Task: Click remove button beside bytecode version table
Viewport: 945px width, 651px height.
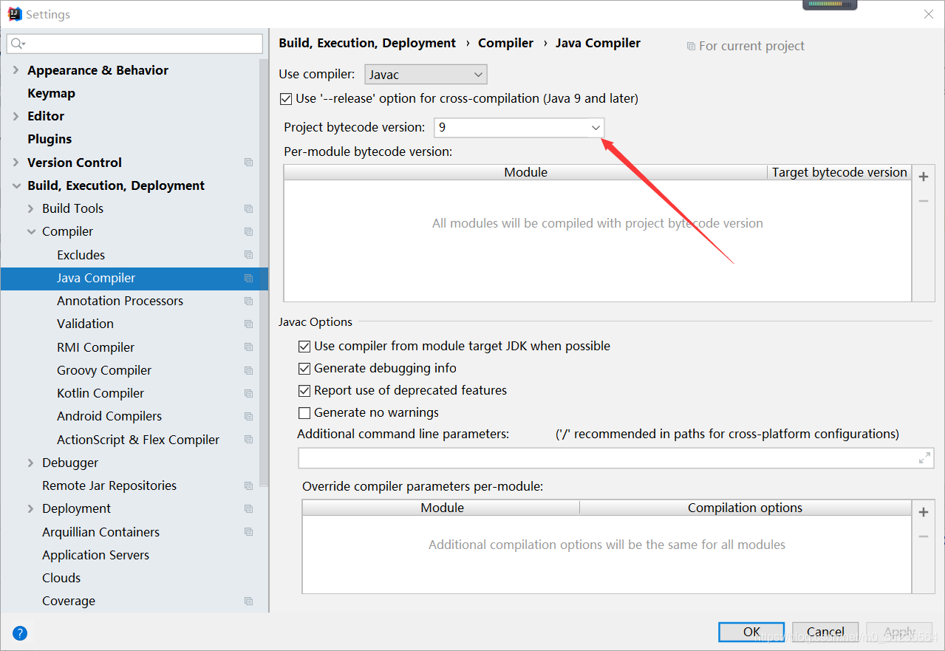Action: pos(923,201)
